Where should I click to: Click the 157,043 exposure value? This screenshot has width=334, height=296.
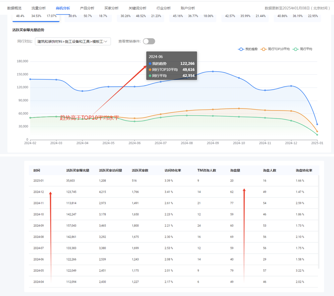pyautogui.click(x=71, y=225)
